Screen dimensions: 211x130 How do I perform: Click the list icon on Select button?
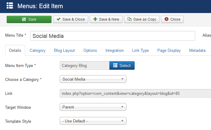click(x=115, y=65)
